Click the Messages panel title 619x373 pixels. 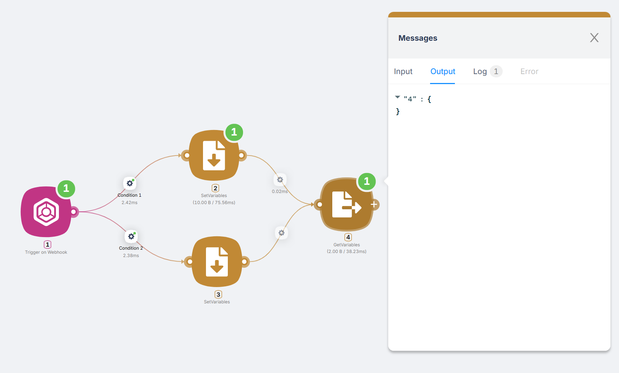point(418,38)
